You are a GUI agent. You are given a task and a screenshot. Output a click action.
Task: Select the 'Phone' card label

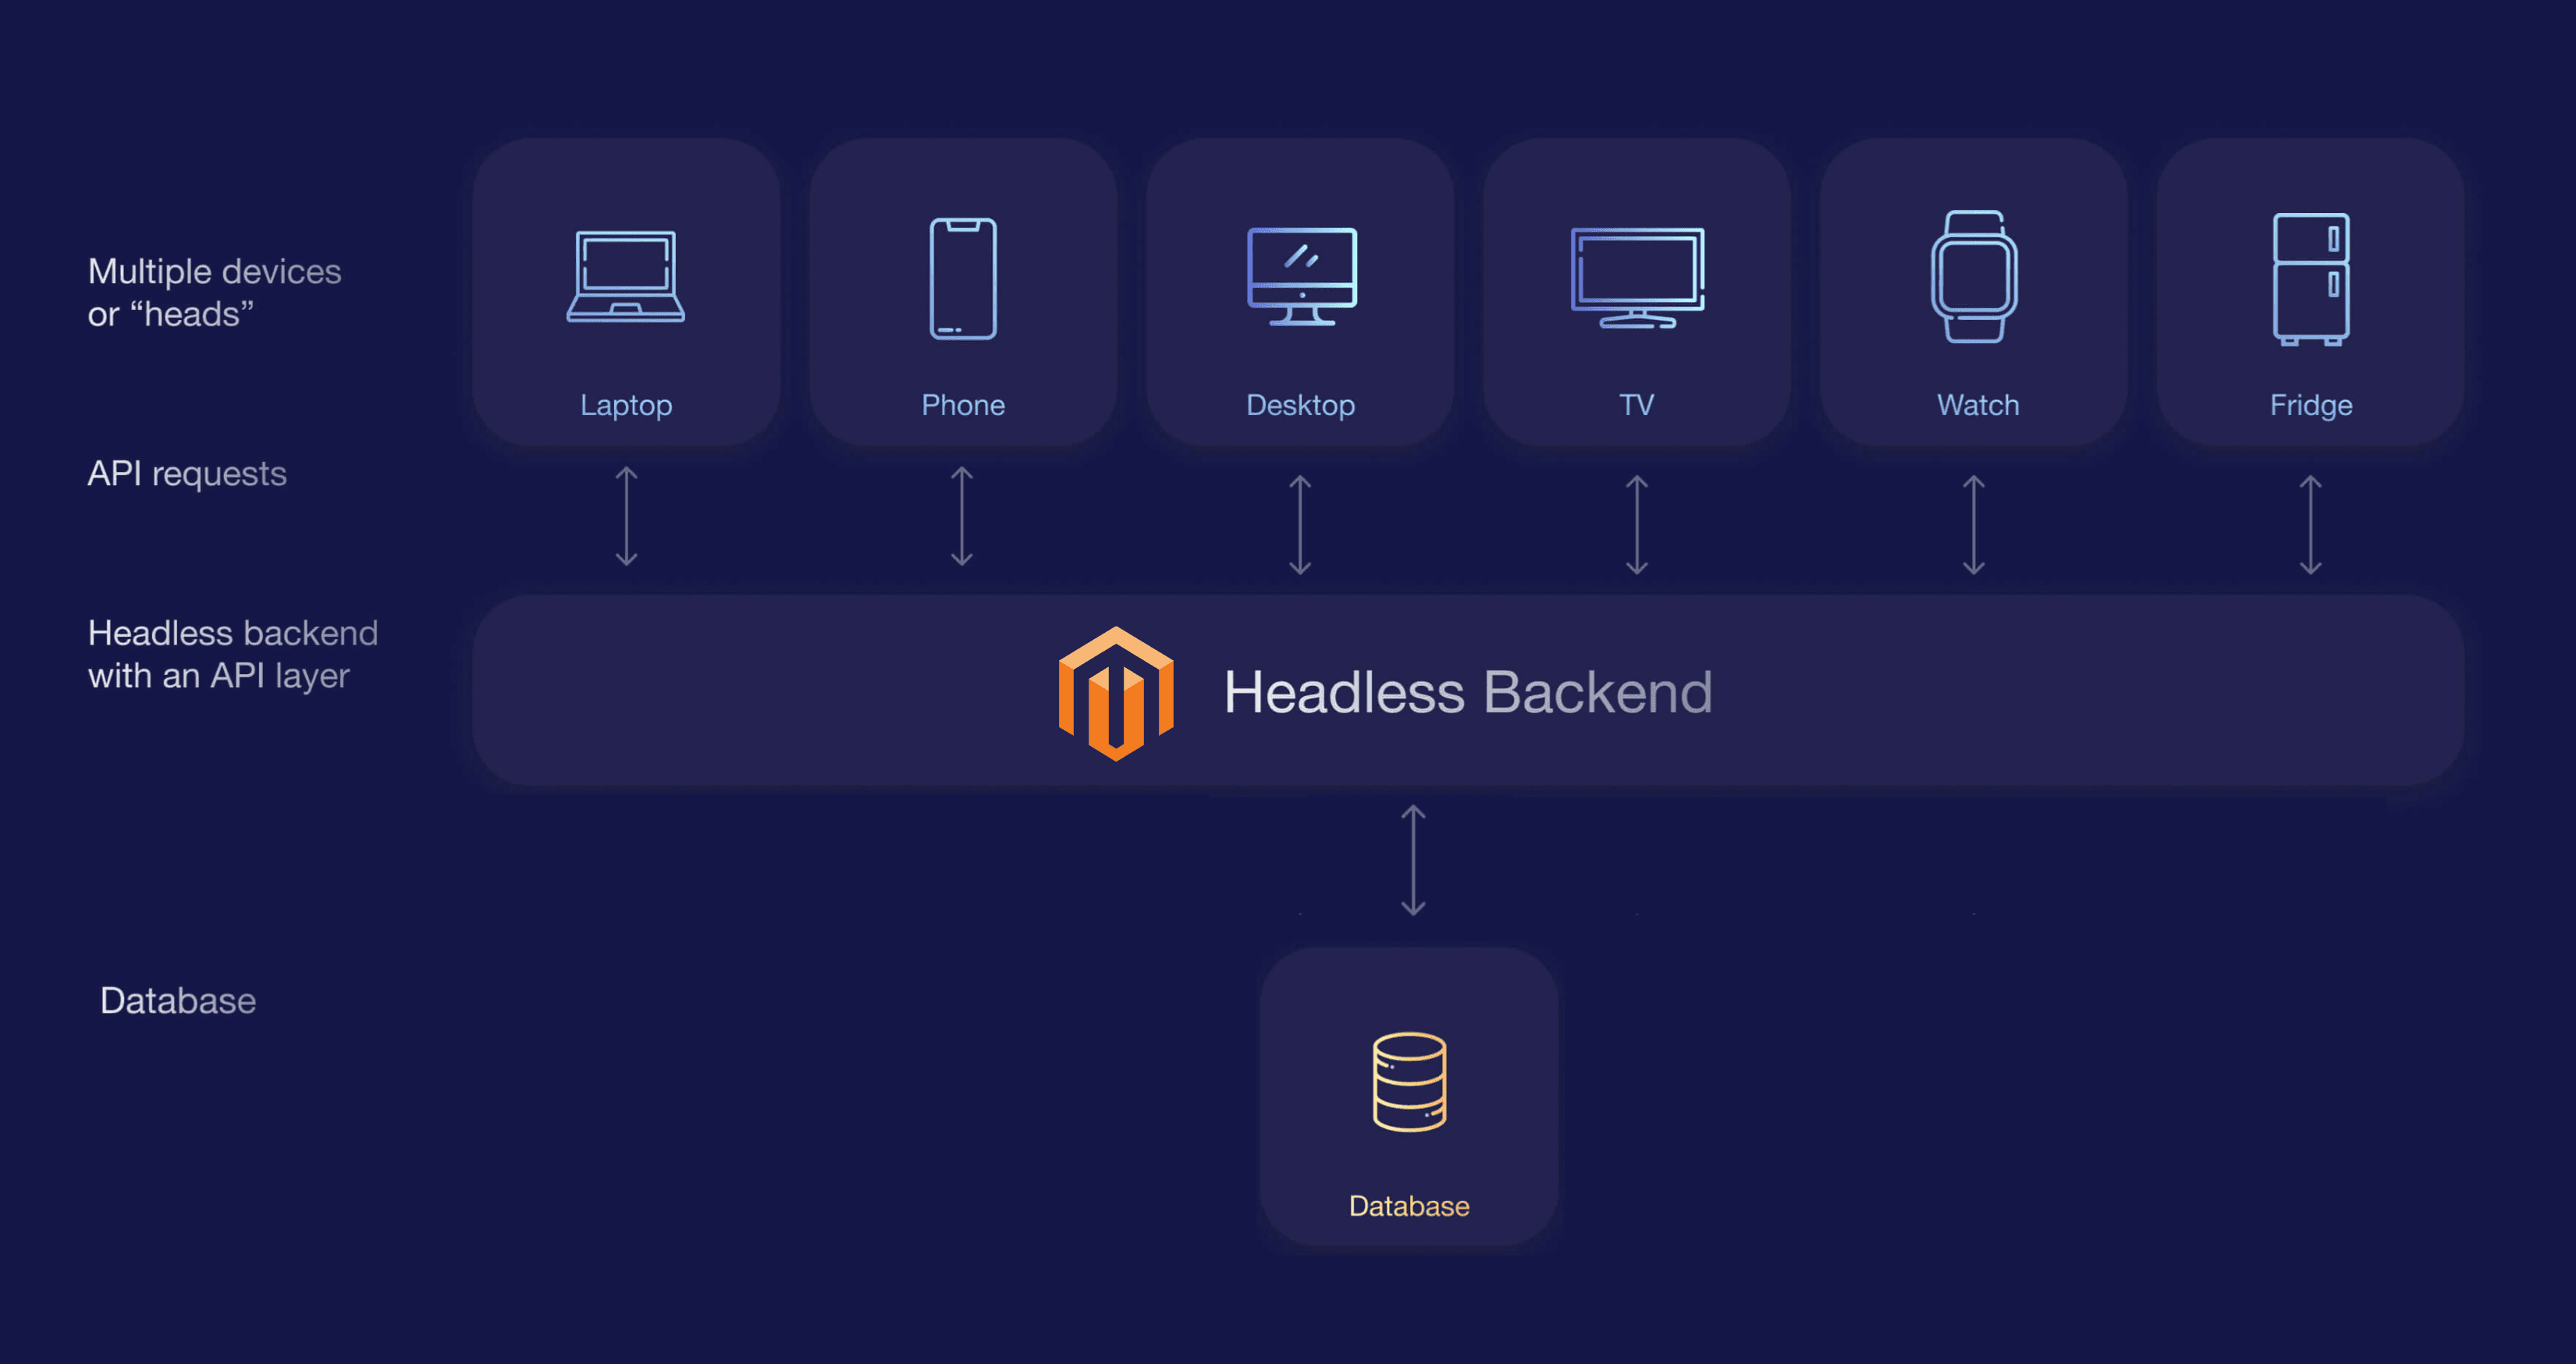[963, 405]
